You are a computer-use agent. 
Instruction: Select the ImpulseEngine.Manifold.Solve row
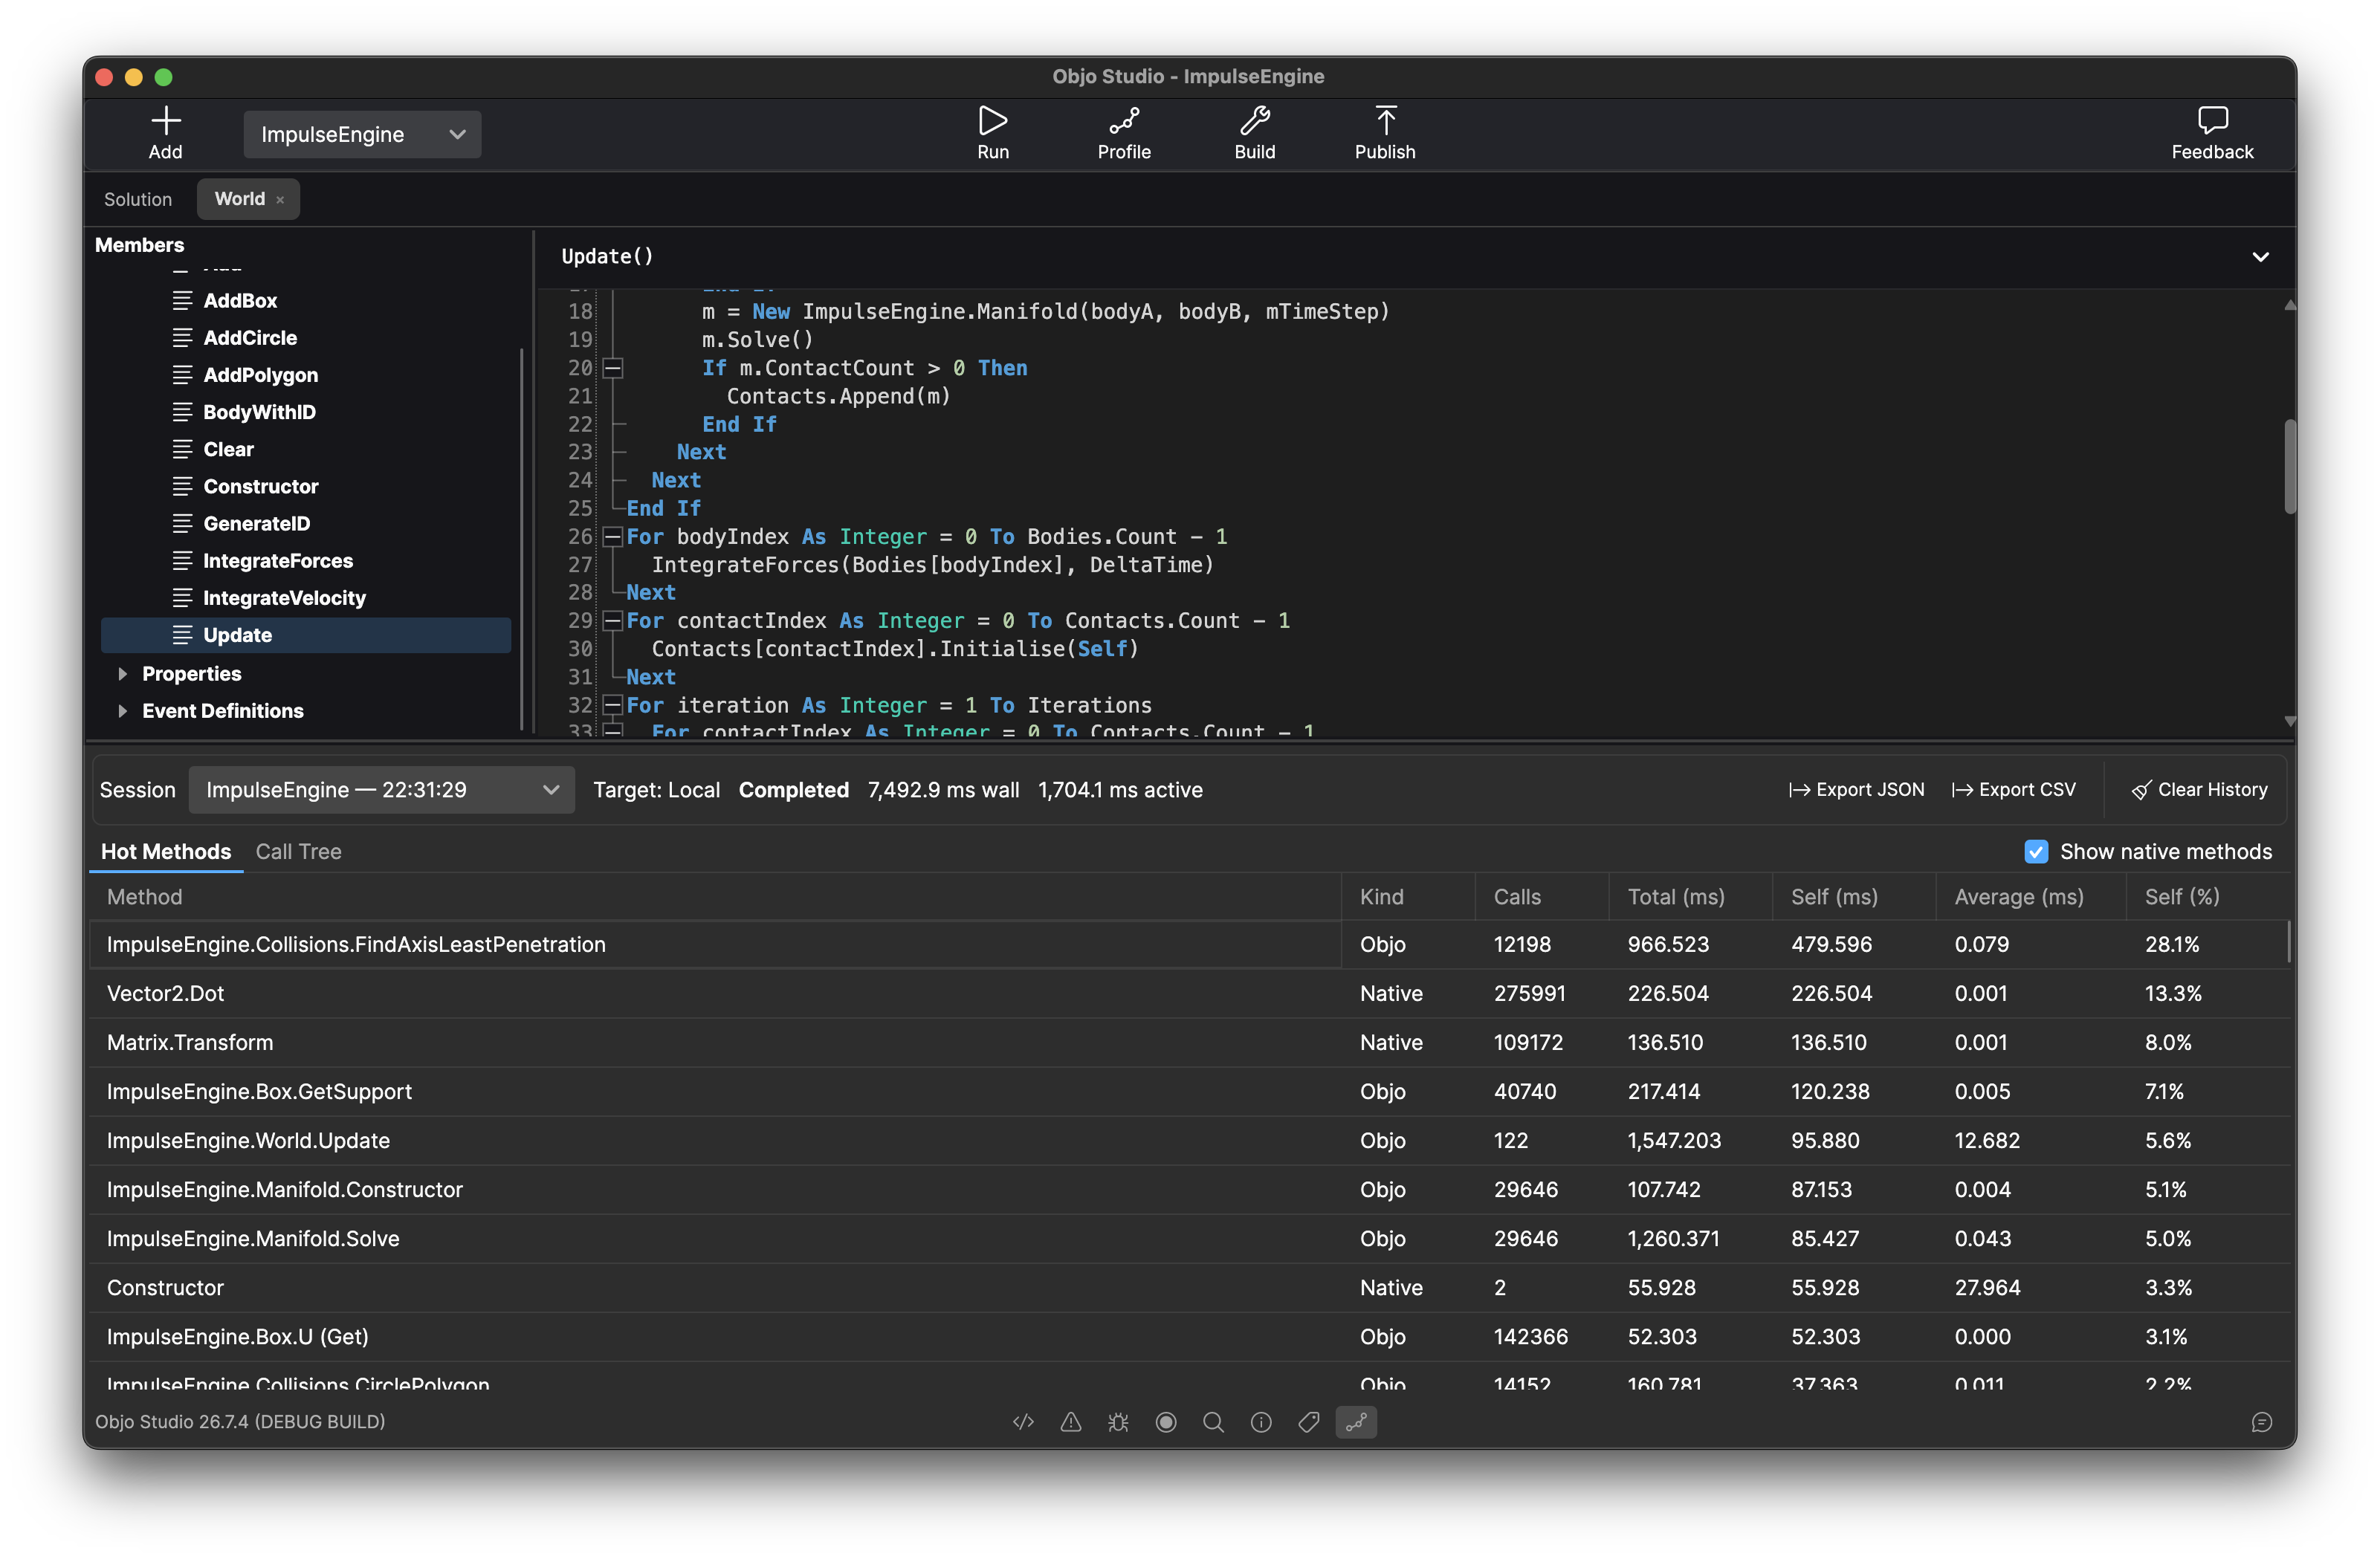(1189, 1238)
